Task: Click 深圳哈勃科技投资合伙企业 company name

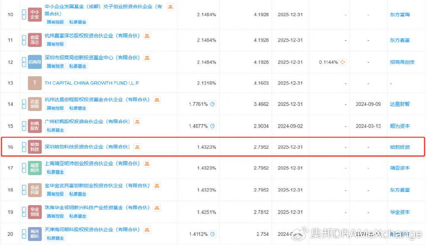Action: [87, 147]
